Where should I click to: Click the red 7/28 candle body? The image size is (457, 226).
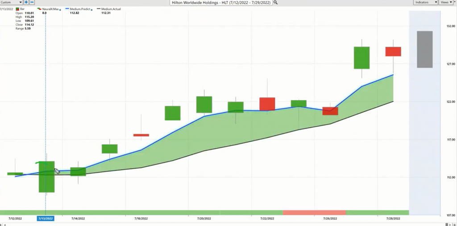(x=393, y=52)
